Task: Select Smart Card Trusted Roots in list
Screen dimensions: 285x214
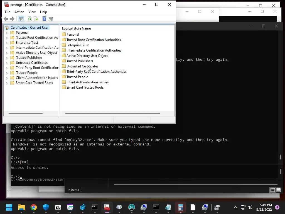Action: point(85,87)
